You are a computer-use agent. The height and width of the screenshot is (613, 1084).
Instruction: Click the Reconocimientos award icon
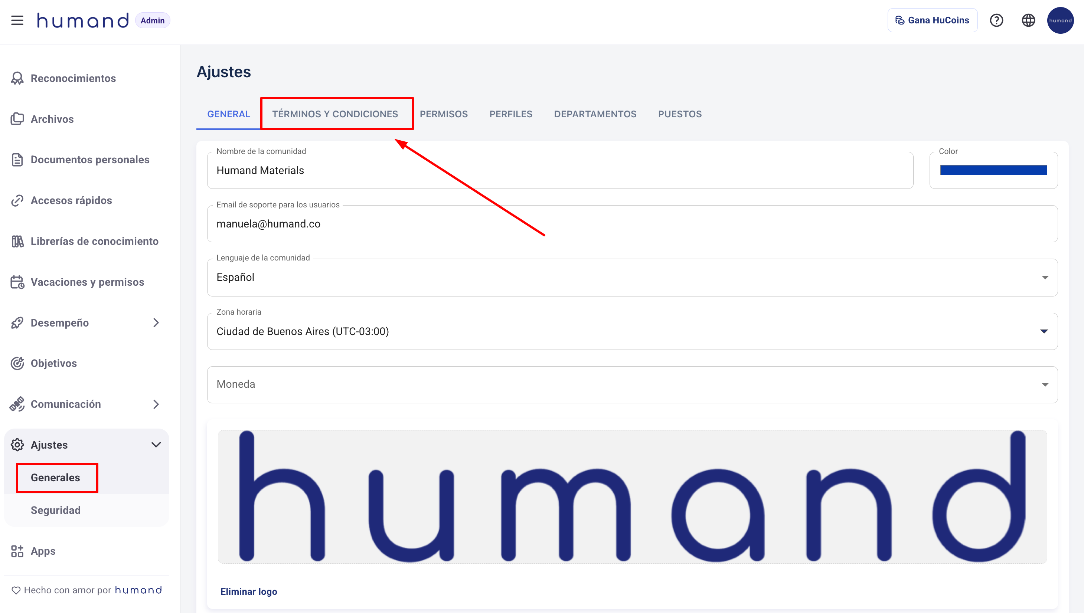(17, 78)
